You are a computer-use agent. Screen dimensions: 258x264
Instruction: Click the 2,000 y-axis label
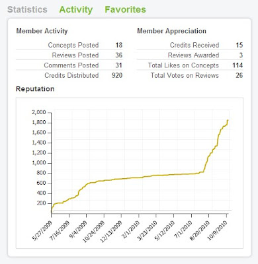click(39, 112)
